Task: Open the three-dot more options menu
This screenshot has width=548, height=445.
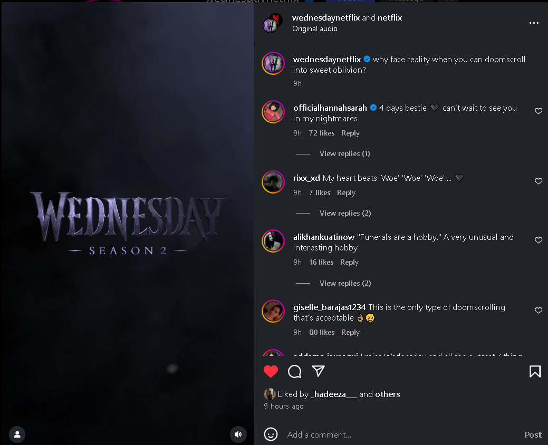Action: click(534, 23)
